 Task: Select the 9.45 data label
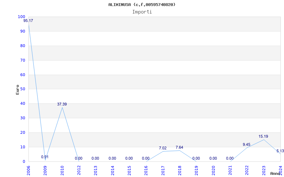pyautogui.click(x=246, y=144)
